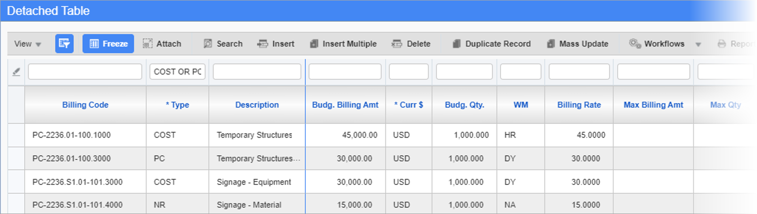757x214 pixels.
Task: Click the Mass Update button
Action: [578, 44]
